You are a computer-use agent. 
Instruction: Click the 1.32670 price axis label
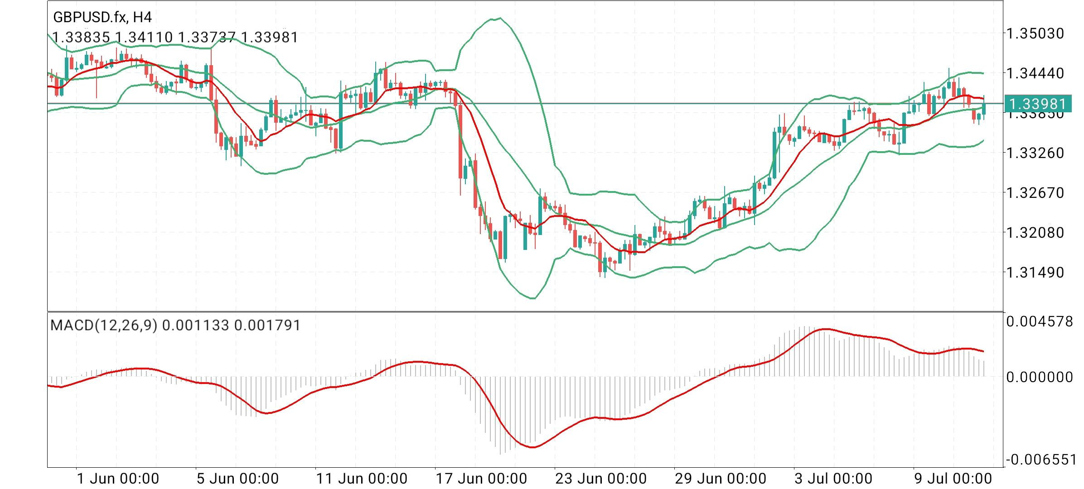pos(1036,192)
